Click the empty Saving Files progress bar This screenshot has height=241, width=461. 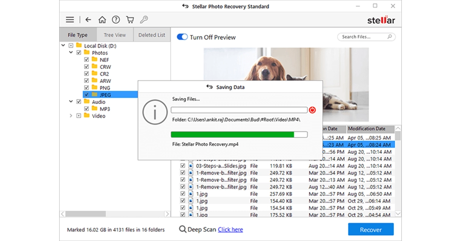[239, 110]
